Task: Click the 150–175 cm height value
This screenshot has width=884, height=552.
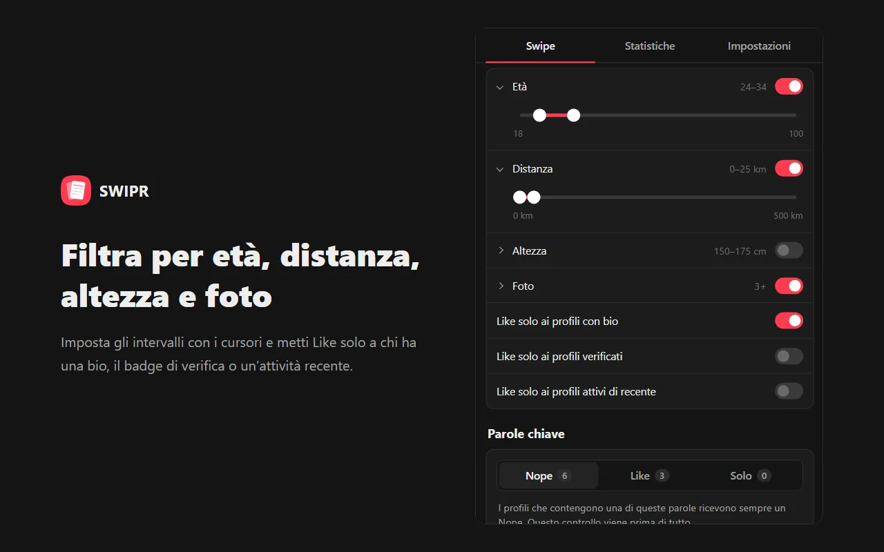Action: click(740, 251)
